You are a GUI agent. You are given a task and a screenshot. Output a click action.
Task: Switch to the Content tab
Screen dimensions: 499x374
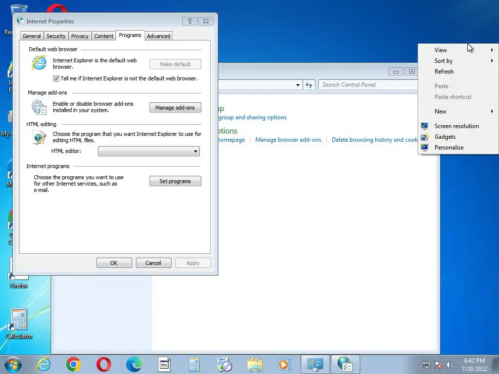[x=103, y=36]
